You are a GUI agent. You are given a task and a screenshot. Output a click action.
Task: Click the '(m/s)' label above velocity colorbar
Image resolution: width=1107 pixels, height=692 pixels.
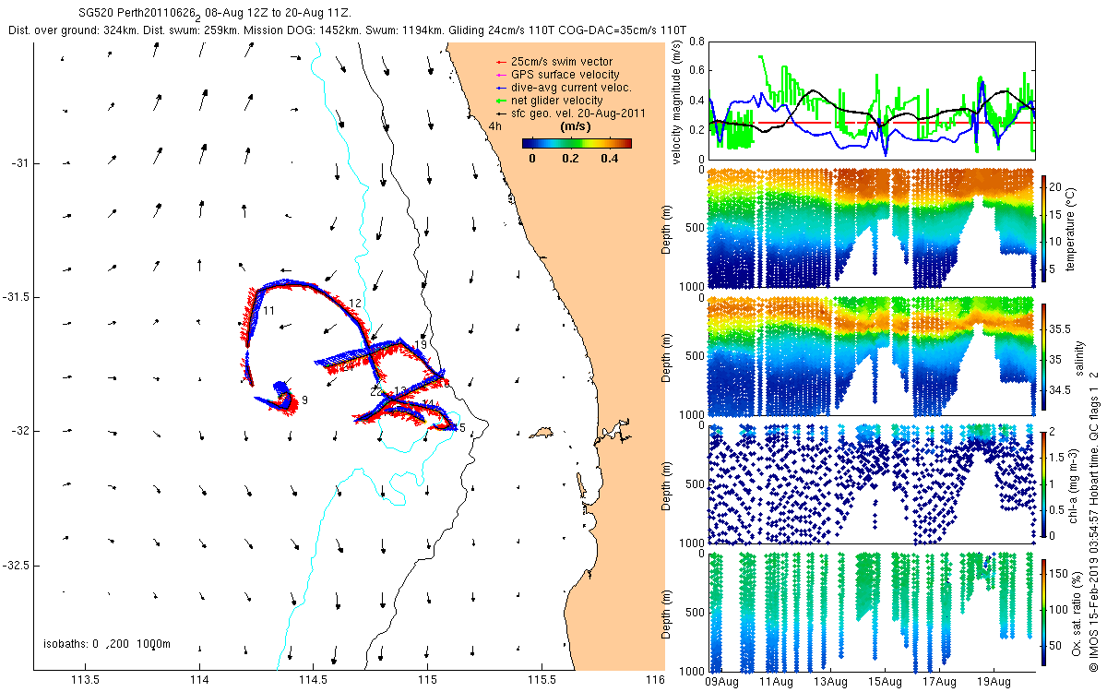coord(577,126)
